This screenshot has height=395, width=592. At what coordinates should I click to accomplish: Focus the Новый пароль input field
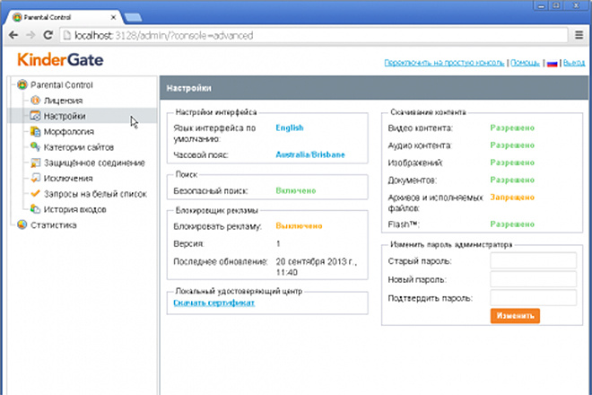pyautogui.click(x=533, y=279)
